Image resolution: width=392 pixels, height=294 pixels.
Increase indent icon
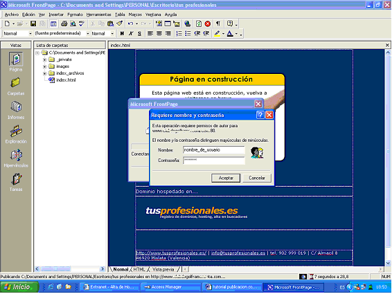pos(206,33)
